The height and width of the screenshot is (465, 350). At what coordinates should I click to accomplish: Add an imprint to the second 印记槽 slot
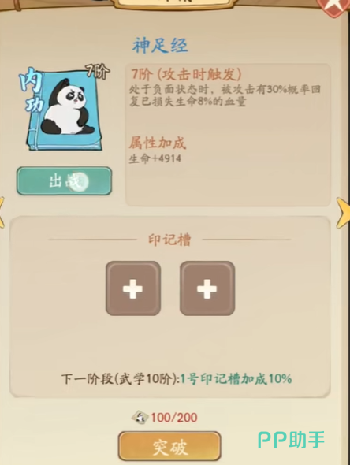pyautogui.click(x=207, y=288)
